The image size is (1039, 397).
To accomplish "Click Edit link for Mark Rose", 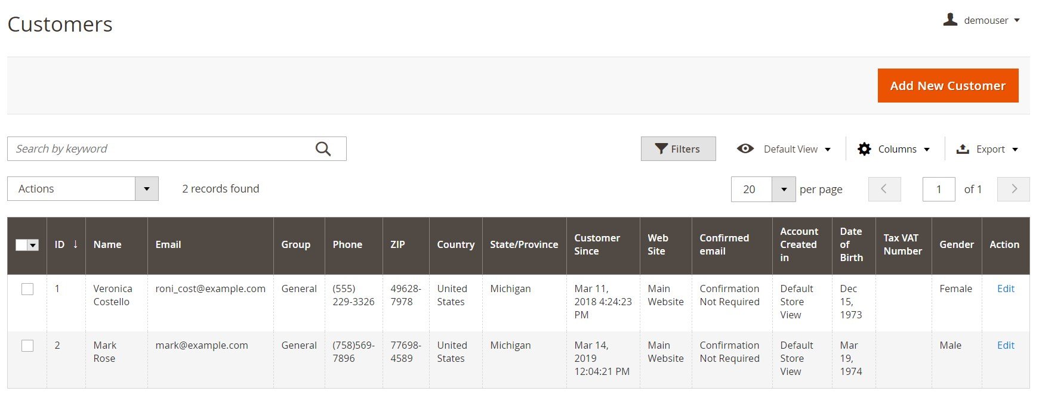I will click(x=1006, y=345).
